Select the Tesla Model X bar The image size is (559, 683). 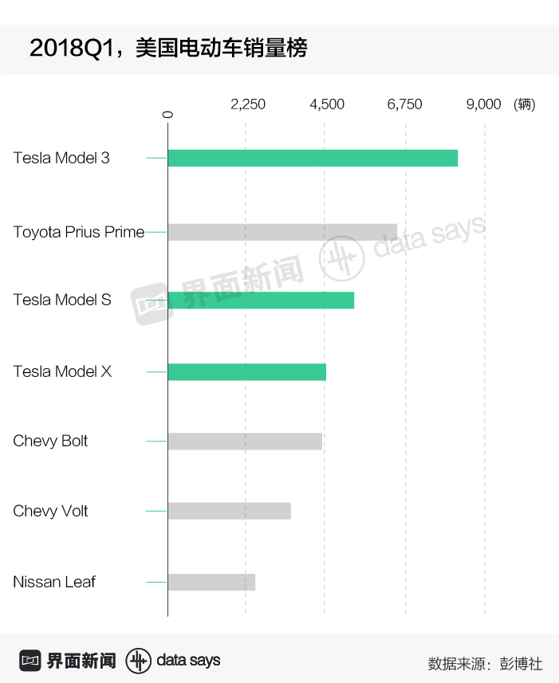pos(246,371)
